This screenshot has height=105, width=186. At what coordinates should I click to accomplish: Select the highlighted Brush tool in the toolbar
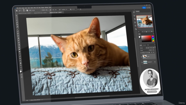18,29
